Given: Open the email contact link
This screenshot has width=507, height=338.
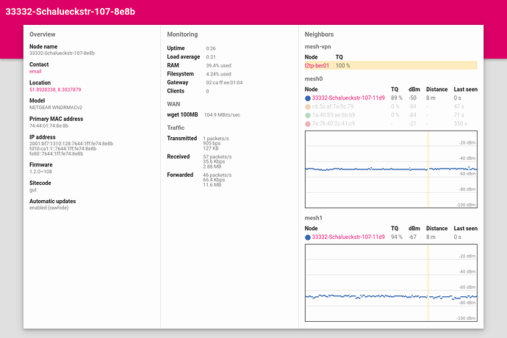Looking at the screenshot, I should tap(35, 71).
